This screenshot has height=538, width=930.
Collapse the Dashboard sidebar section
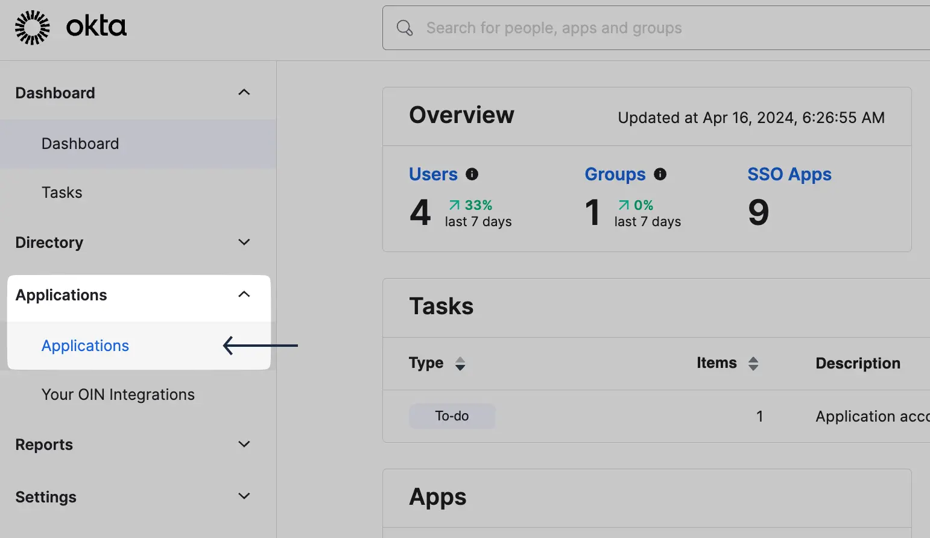pos(244,92)
